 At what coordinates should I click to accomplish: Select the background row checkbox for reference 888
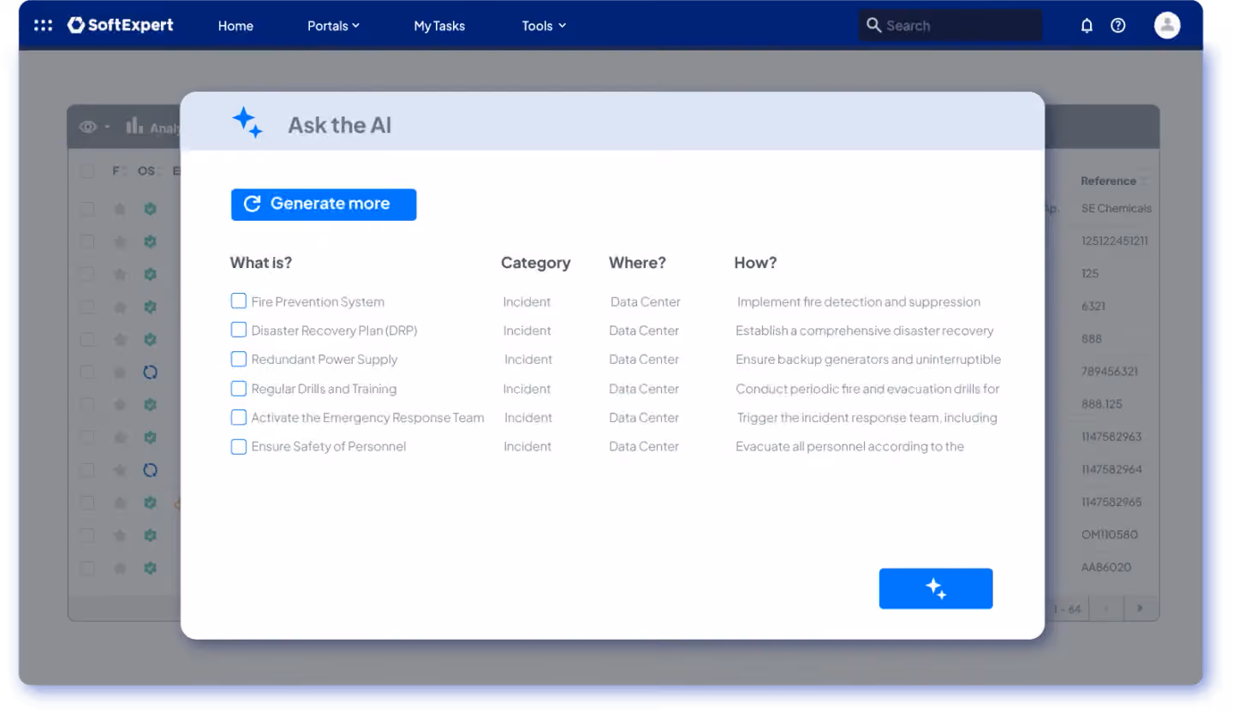pos(87,340)
